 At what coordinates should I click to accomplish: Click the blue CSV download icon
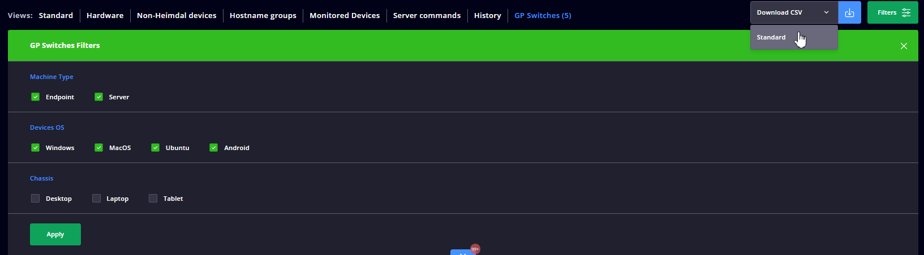pyautogui.click(x=849, y=12)
